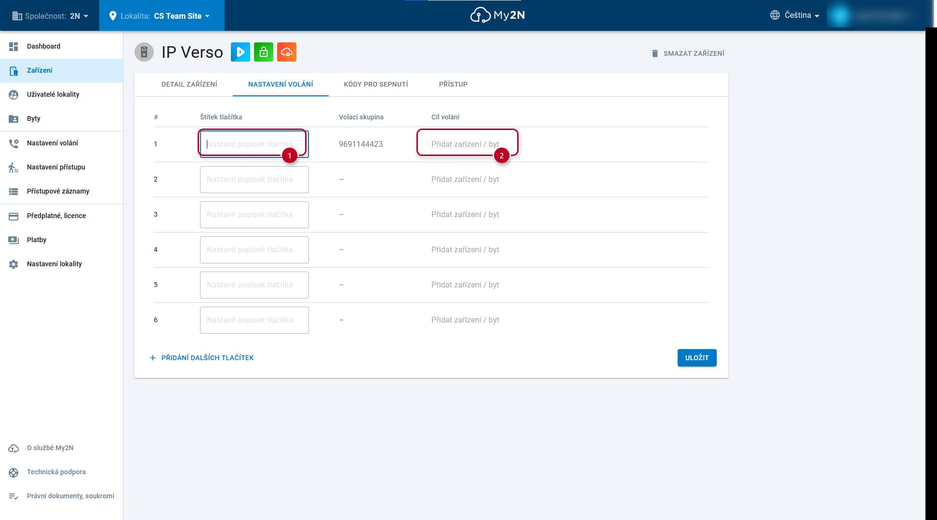
Task: Click the O službě My2N cloud icon
Action: pyautogui.click(x=13, y=448)
